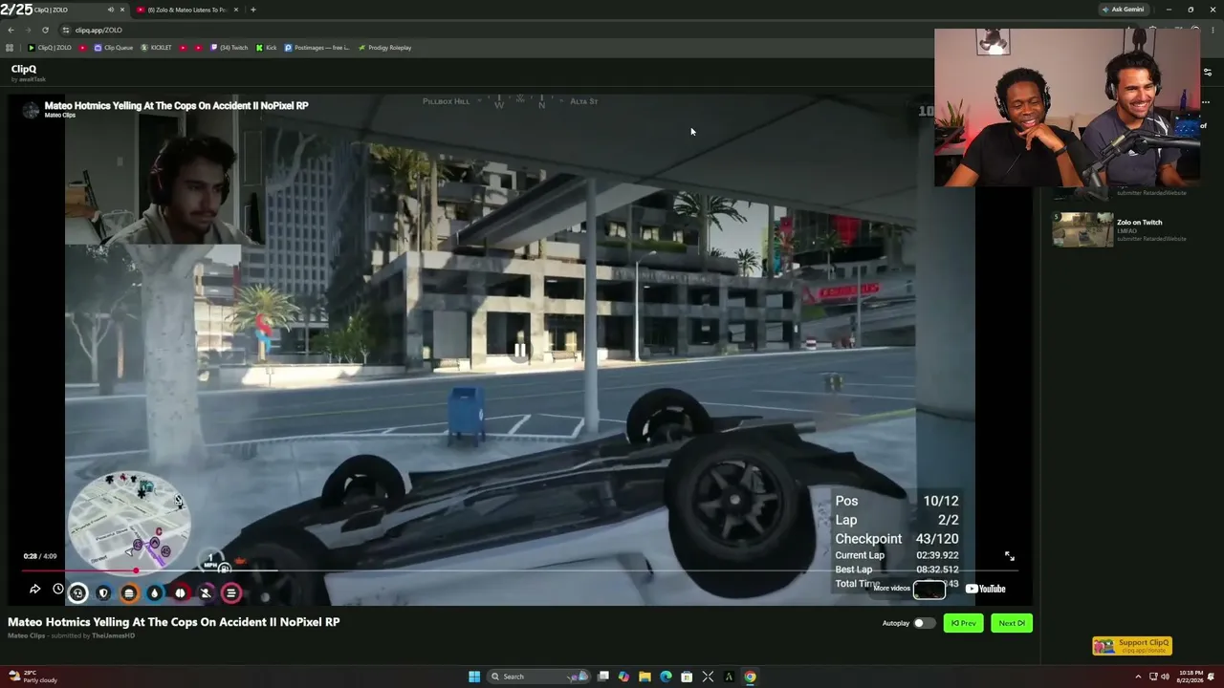This screenshot has width=1224, height=688.
Task: Go forward in browser history
Action: click(28, 30)
